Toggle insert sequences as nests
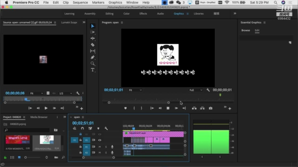The width and height of the screenshot is (298, 167). [74, 129]
